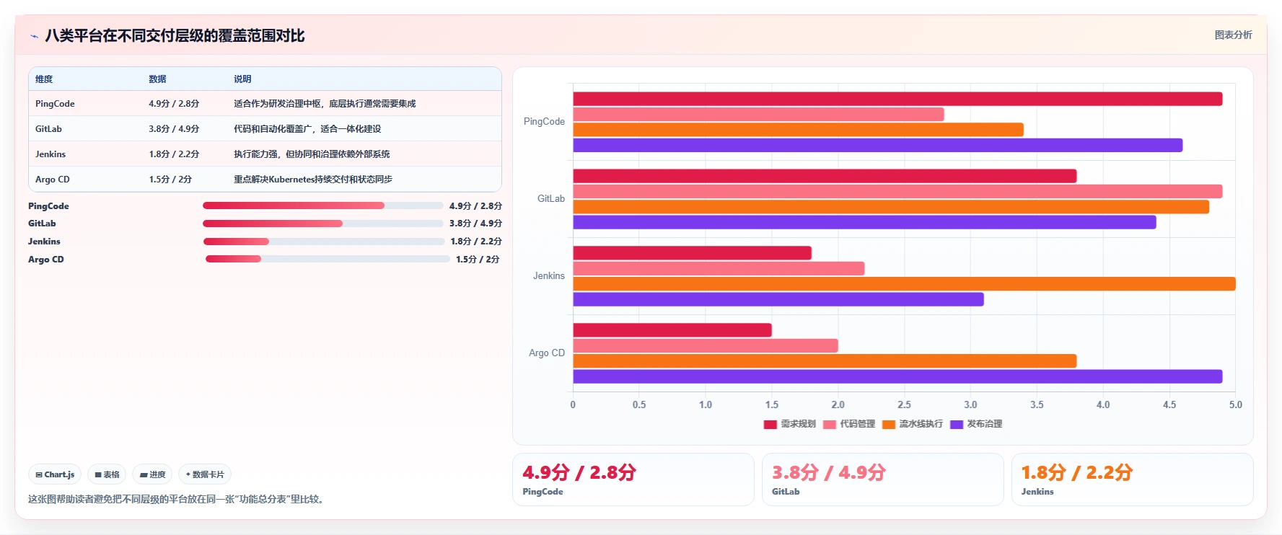Image resolution: width=1282 pixels, height=535 pixels.
Task: Click Argo CD's pink 代码管理 bar
Action: (706, 345)
